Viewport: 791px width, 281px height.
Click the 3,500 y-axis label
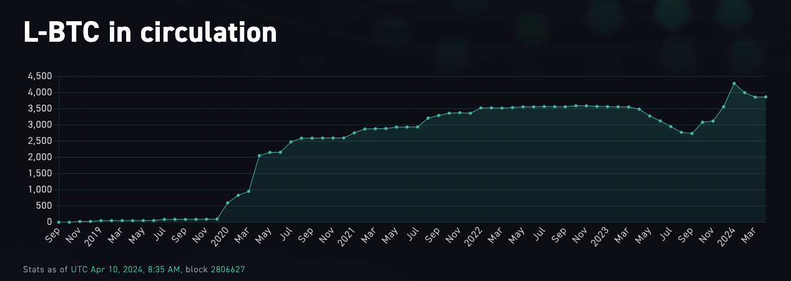40,108
